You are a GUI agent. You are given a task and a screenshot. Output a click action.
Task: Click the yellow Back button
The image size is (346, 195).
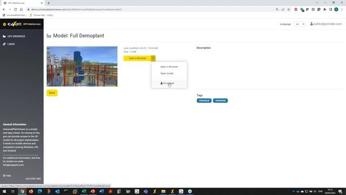[x=52, y=93]
